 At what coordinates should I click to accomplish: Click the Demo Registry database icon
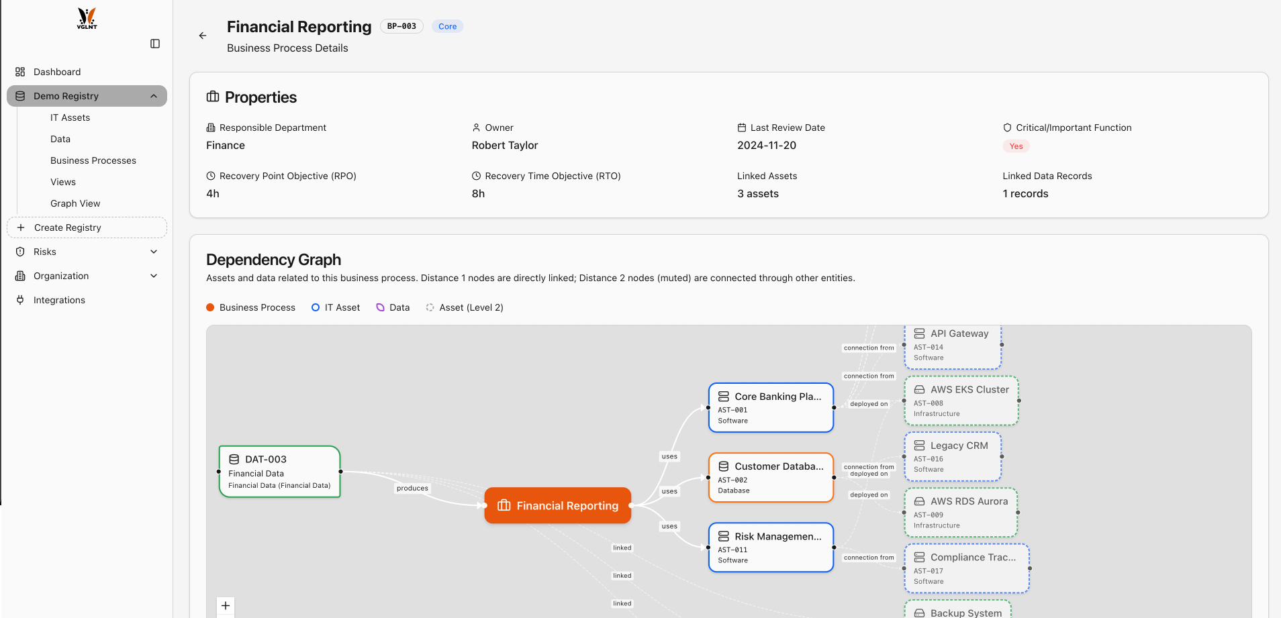click(x=21, y=95)
